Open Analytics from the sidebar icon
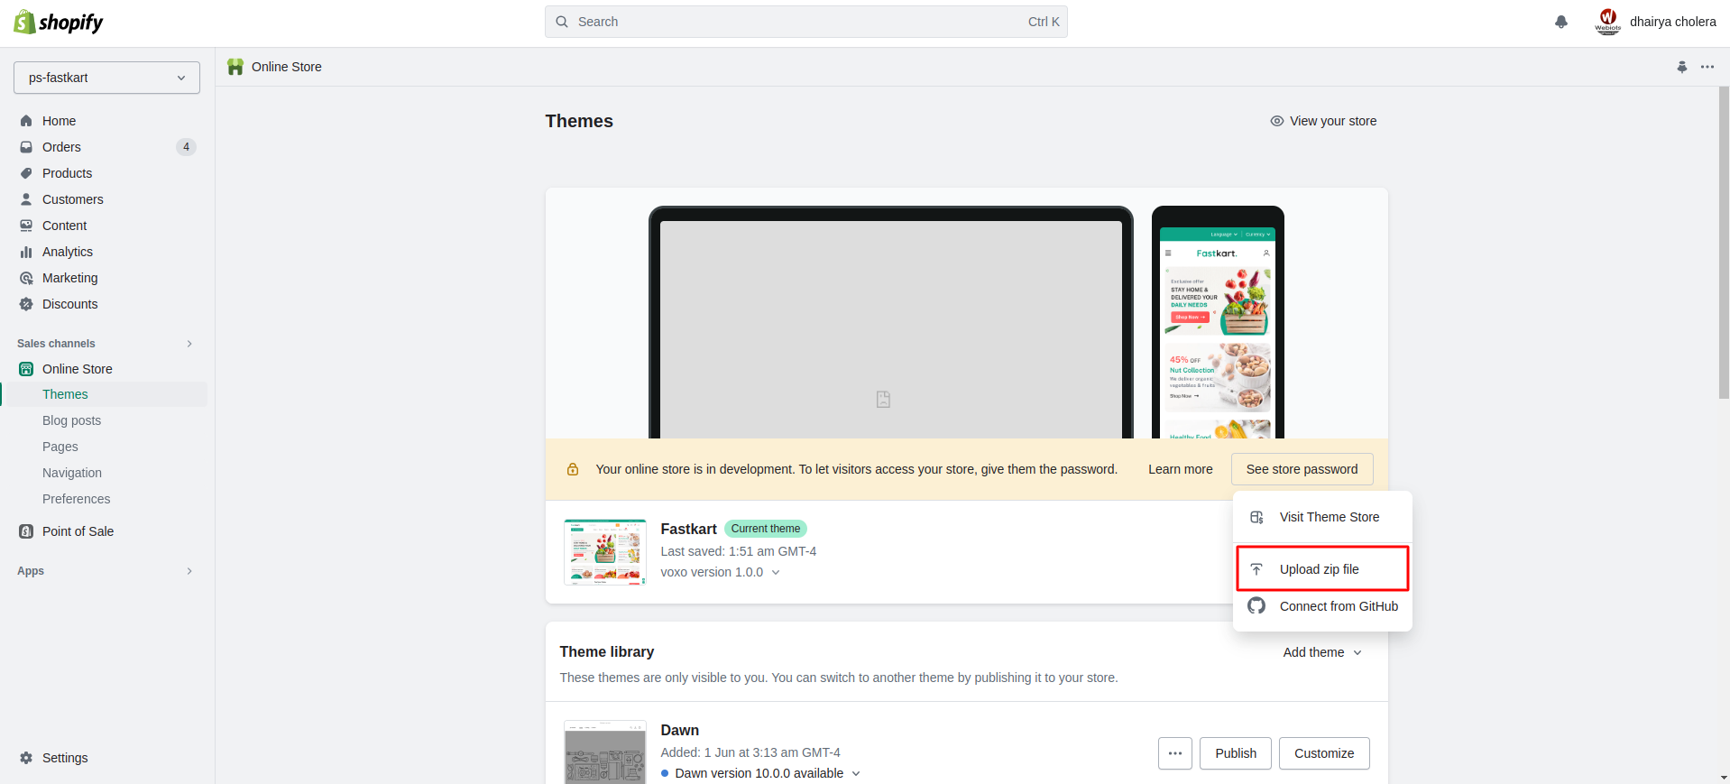Viewport: 1730px width, 784px height. pos(26,252)
